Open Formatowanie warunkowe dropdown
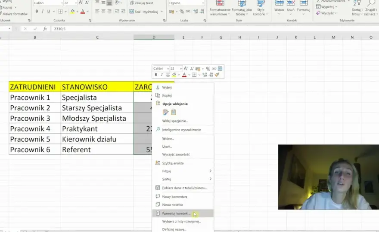Viewport: 379px width, 232px height. [x=220, y=8]
